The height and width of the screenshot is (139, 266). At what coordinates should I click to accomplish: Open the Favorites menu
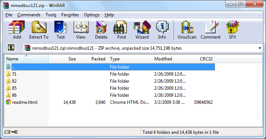click(x=70, y=15)
